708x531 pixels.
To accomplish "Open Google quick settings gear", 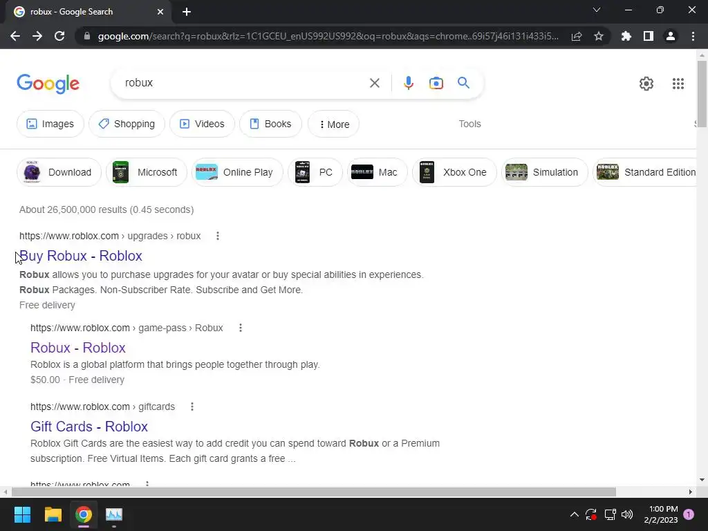I will [646, 84].
